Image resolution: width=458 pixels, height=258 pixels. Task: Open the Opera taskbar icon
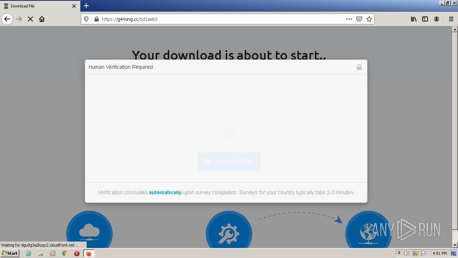(77, 253)
